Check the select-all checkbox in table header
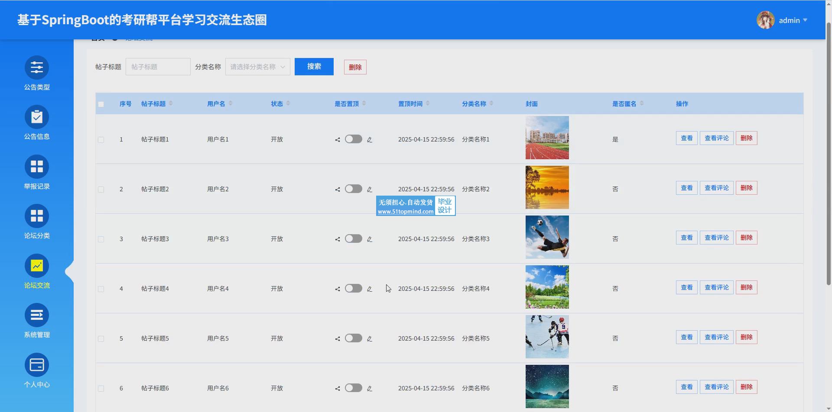The height and width of the screenshot is (412, 832). point(101,104)
